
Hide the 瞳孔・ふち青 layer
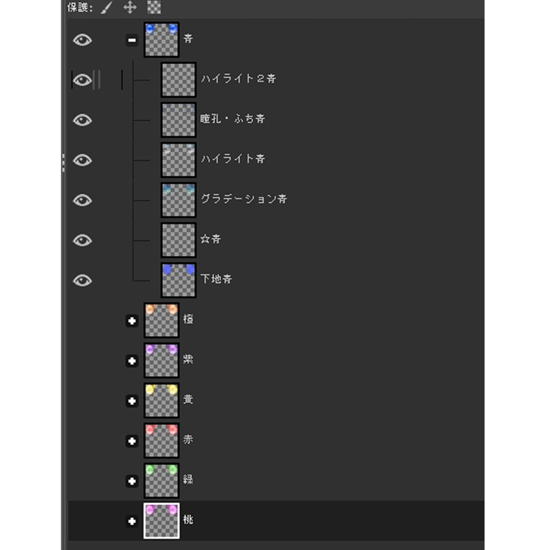pos(82,120)
